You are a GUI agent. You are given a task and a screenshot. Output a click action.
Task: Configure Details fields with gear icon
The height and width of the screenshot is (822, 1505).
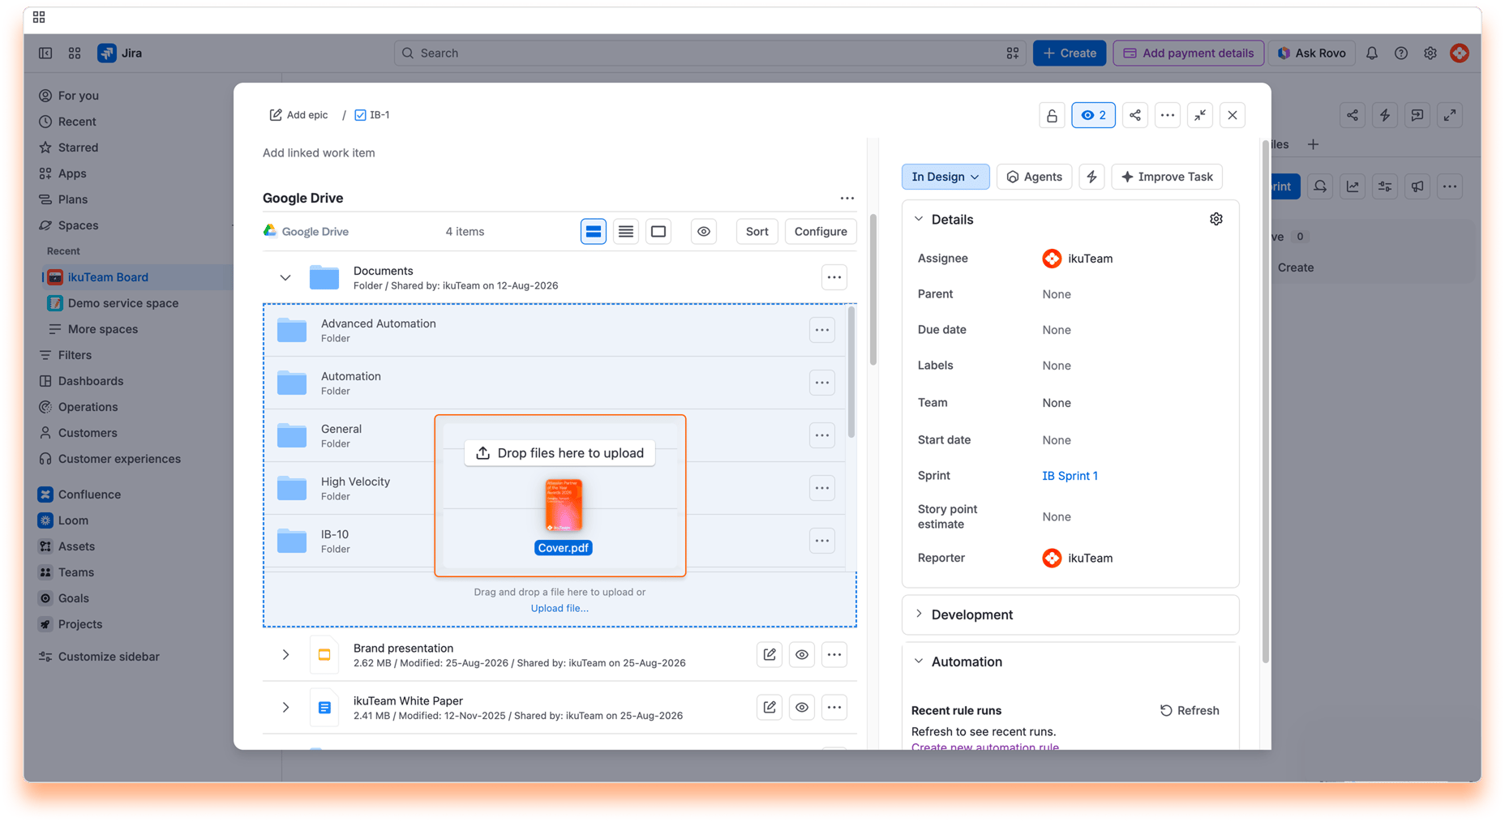[x=1216, y=220]
